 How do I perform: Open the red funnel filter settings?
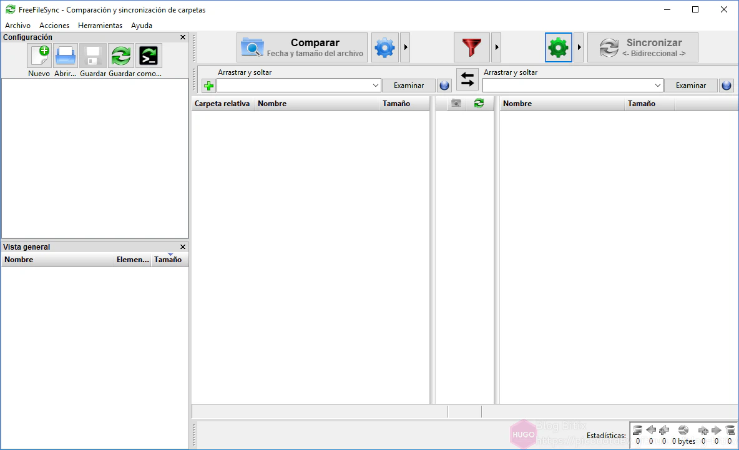pos(471,48)
